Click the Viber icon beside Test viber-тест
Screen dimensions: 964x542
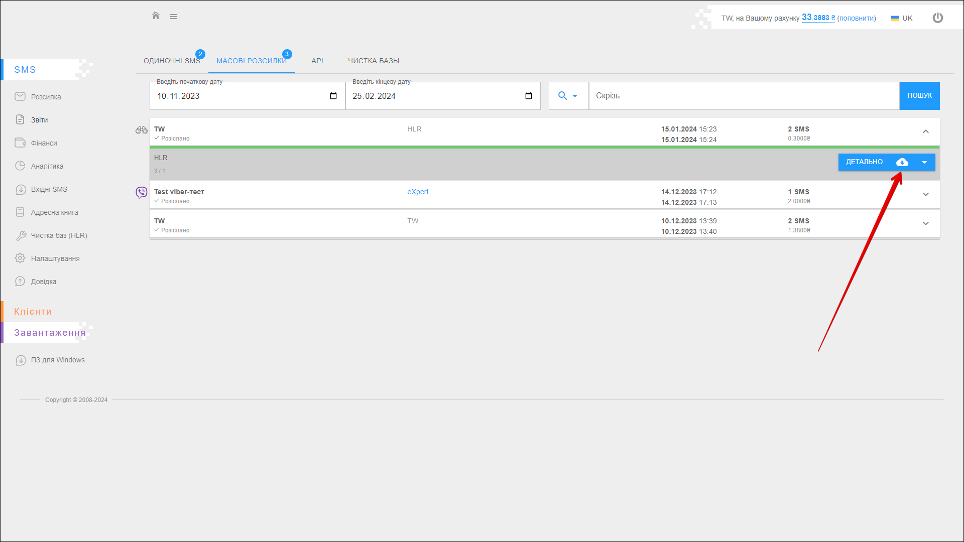pyautogui.click(x=142, y=192)
